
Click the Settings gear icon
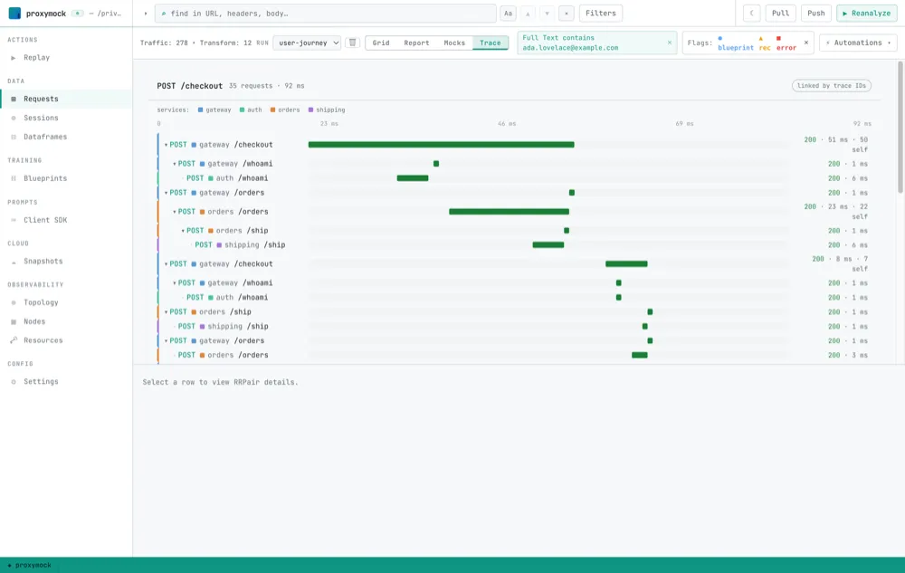14,381
